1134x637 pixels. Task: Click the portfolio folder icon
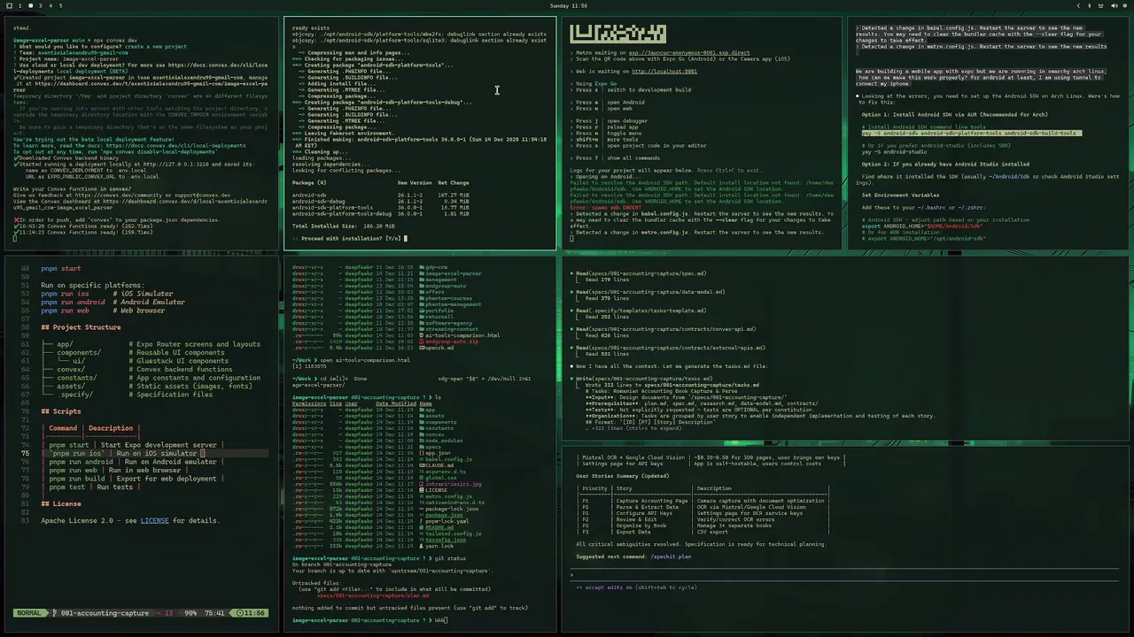click(423, 311)
